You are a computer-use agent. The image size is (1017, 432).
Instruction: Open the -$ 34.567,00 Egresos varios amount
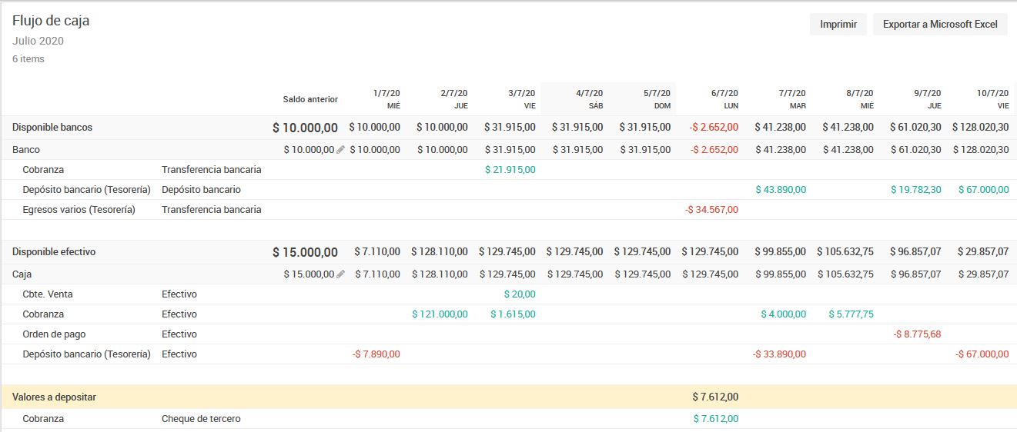pos(711,210)
